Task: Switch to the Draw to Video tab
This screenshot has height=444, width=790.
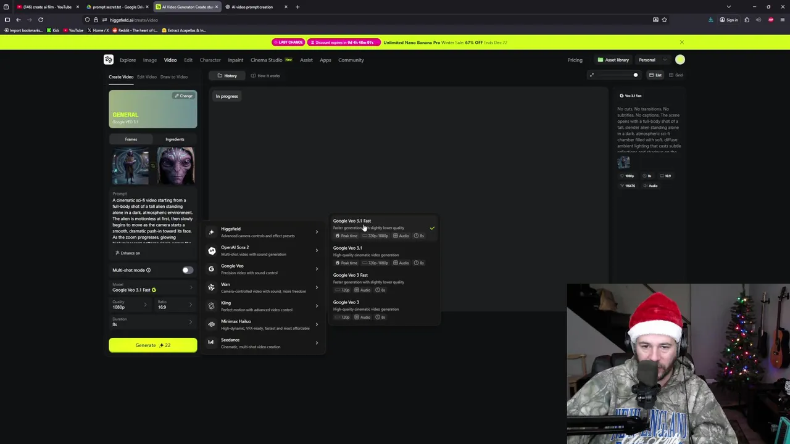Action: pyautogui.click(x=174, y=76)
